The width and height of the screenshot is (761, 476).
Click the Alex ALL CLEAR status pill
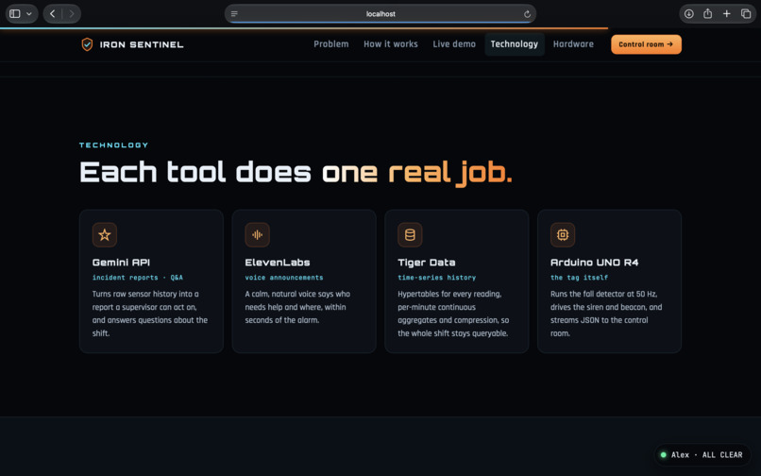click(x=702, y=454)
